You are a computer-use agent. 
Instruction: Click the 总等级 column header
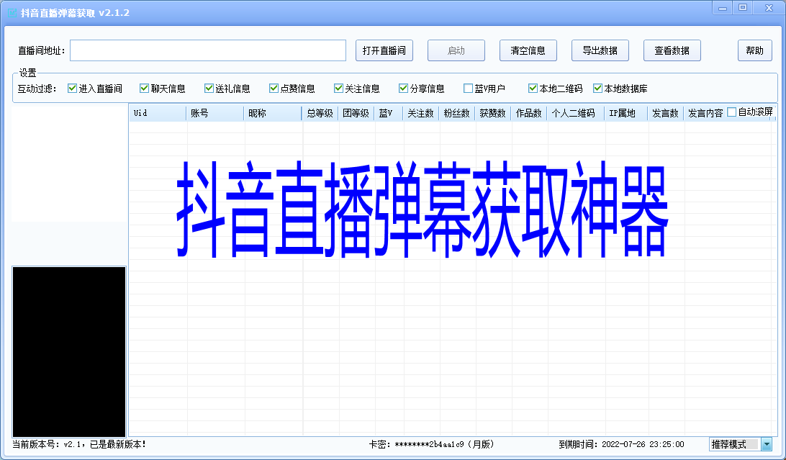coord(320,113)
